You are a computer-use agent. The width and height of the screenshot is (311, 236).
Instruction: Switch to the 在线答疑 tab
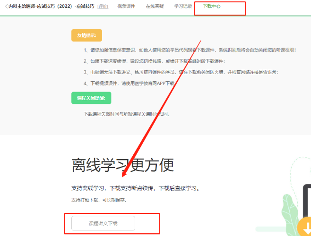tap(154, 7)
